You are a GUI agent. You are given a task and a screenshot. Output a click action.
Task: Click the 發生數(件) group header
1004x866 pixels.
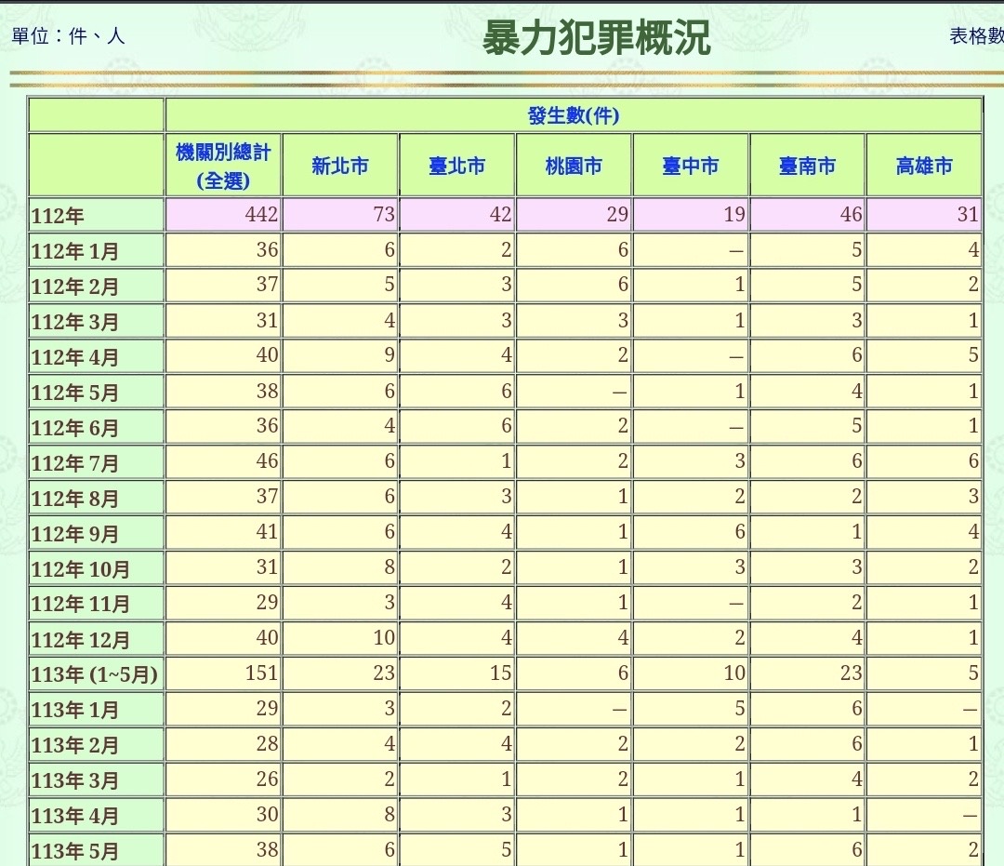[573, 115]
